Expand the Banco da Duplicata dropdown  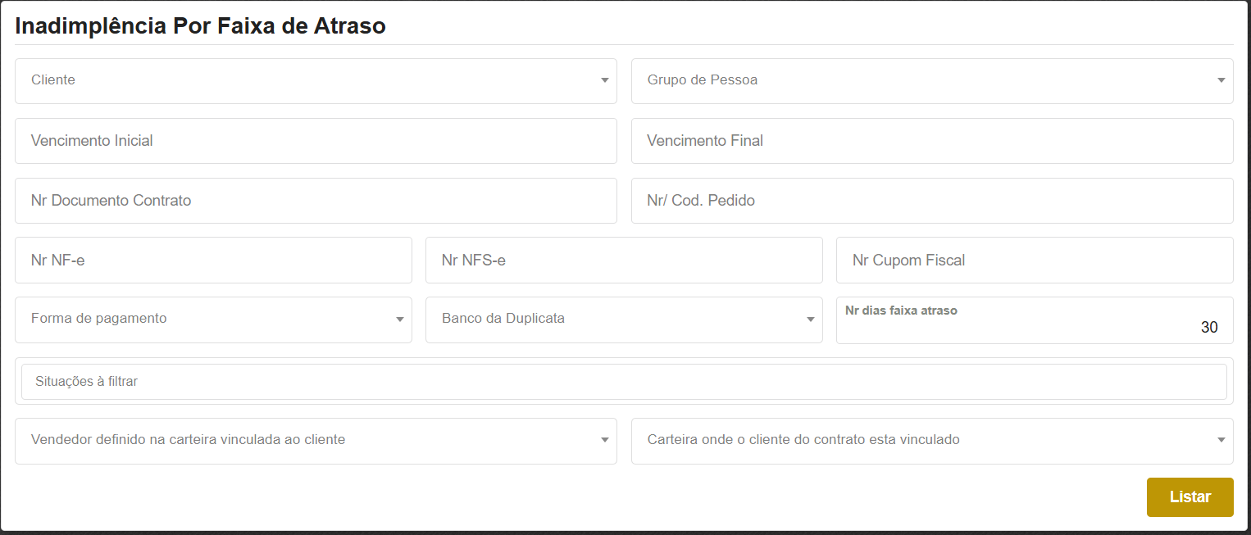(x=623, y=320)
